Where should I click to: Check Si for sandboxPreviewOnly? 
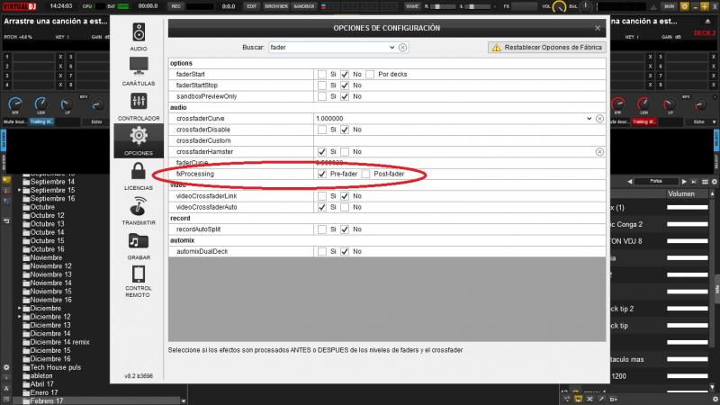pyautogui.click(x=322, y=96)
